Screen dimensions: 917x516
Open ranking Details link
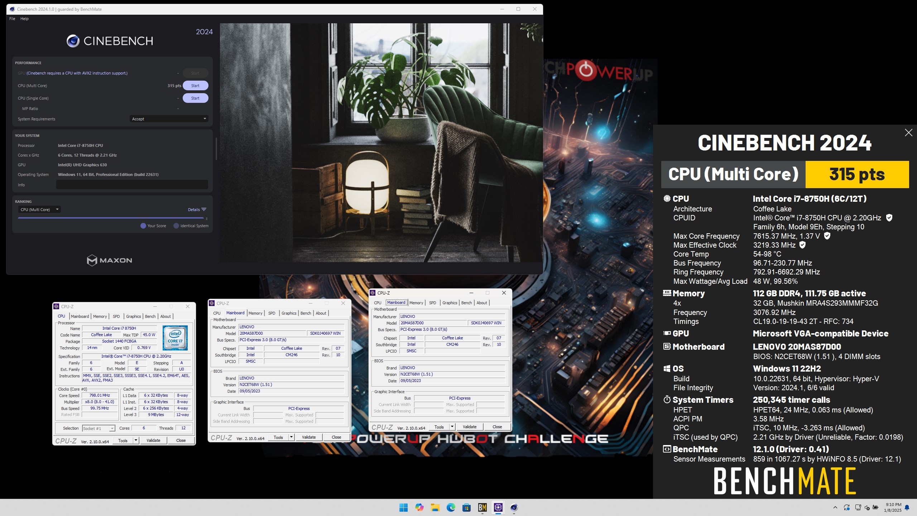[194, 210]
